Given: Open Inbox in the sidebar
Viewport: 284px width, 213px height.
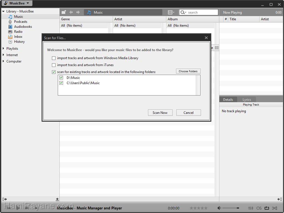Looking at the screenshot, I should coord(18,37).
